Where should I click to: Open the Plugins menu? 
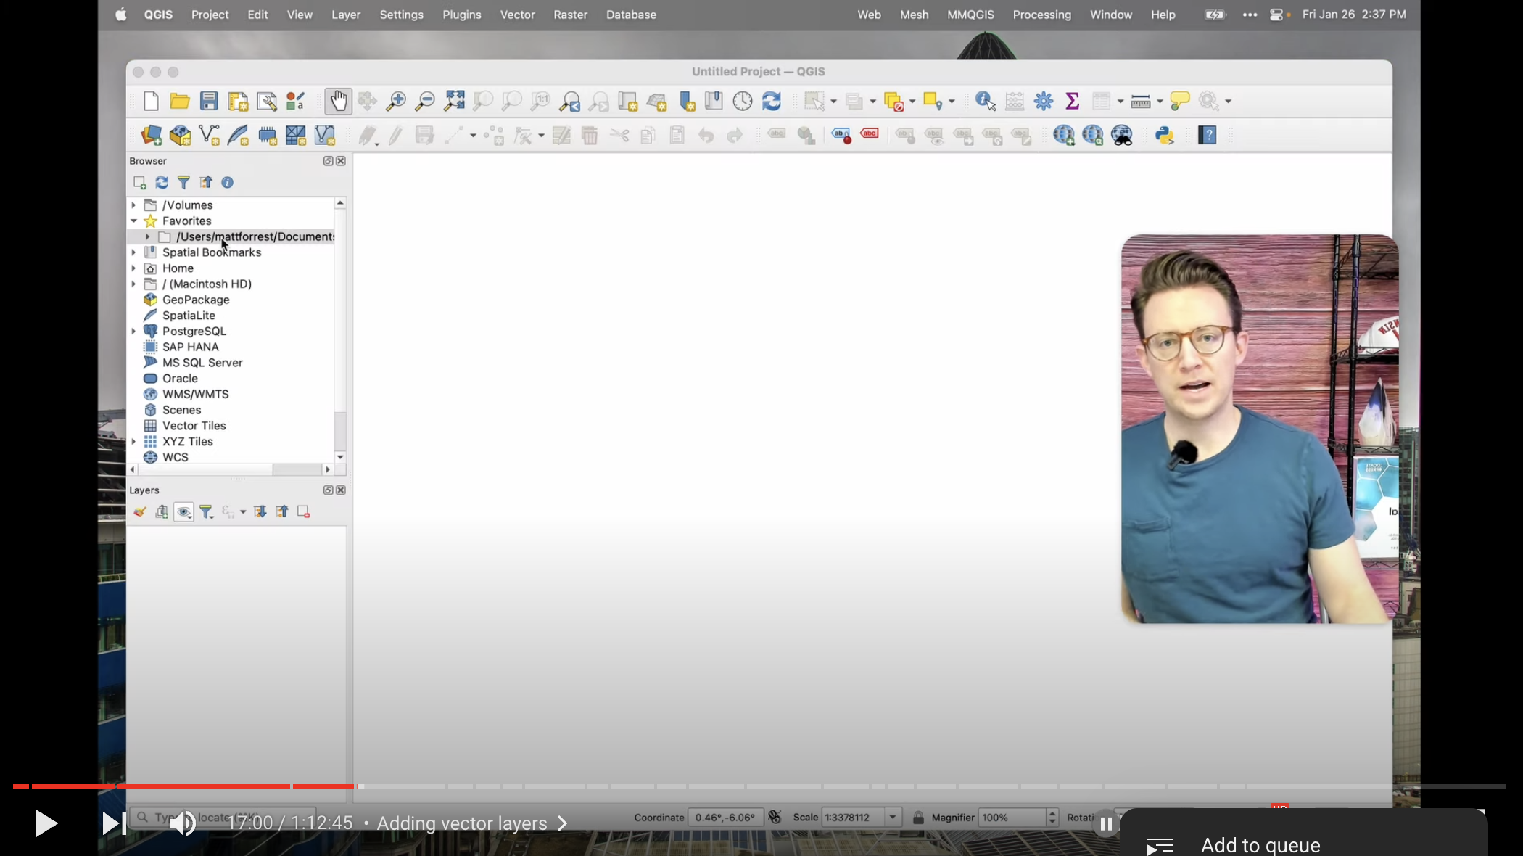point(461,15)
